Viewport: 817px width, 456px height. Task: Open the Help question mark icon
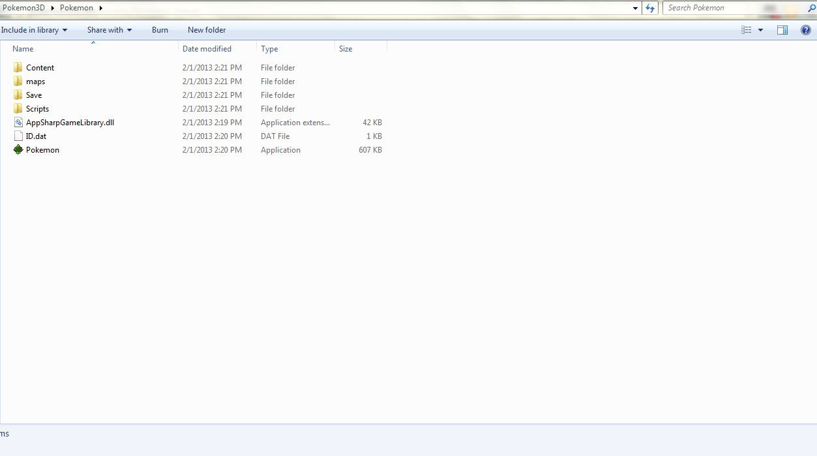(x=805, y=30)
